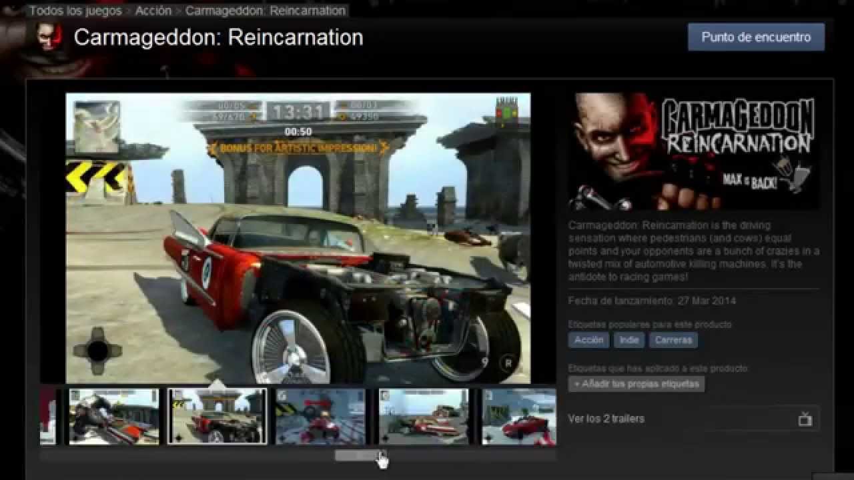This screenshot has height=480, width=854.
Task: Select the fourth thumbnail with red dragster
Action: click(424, 417)
